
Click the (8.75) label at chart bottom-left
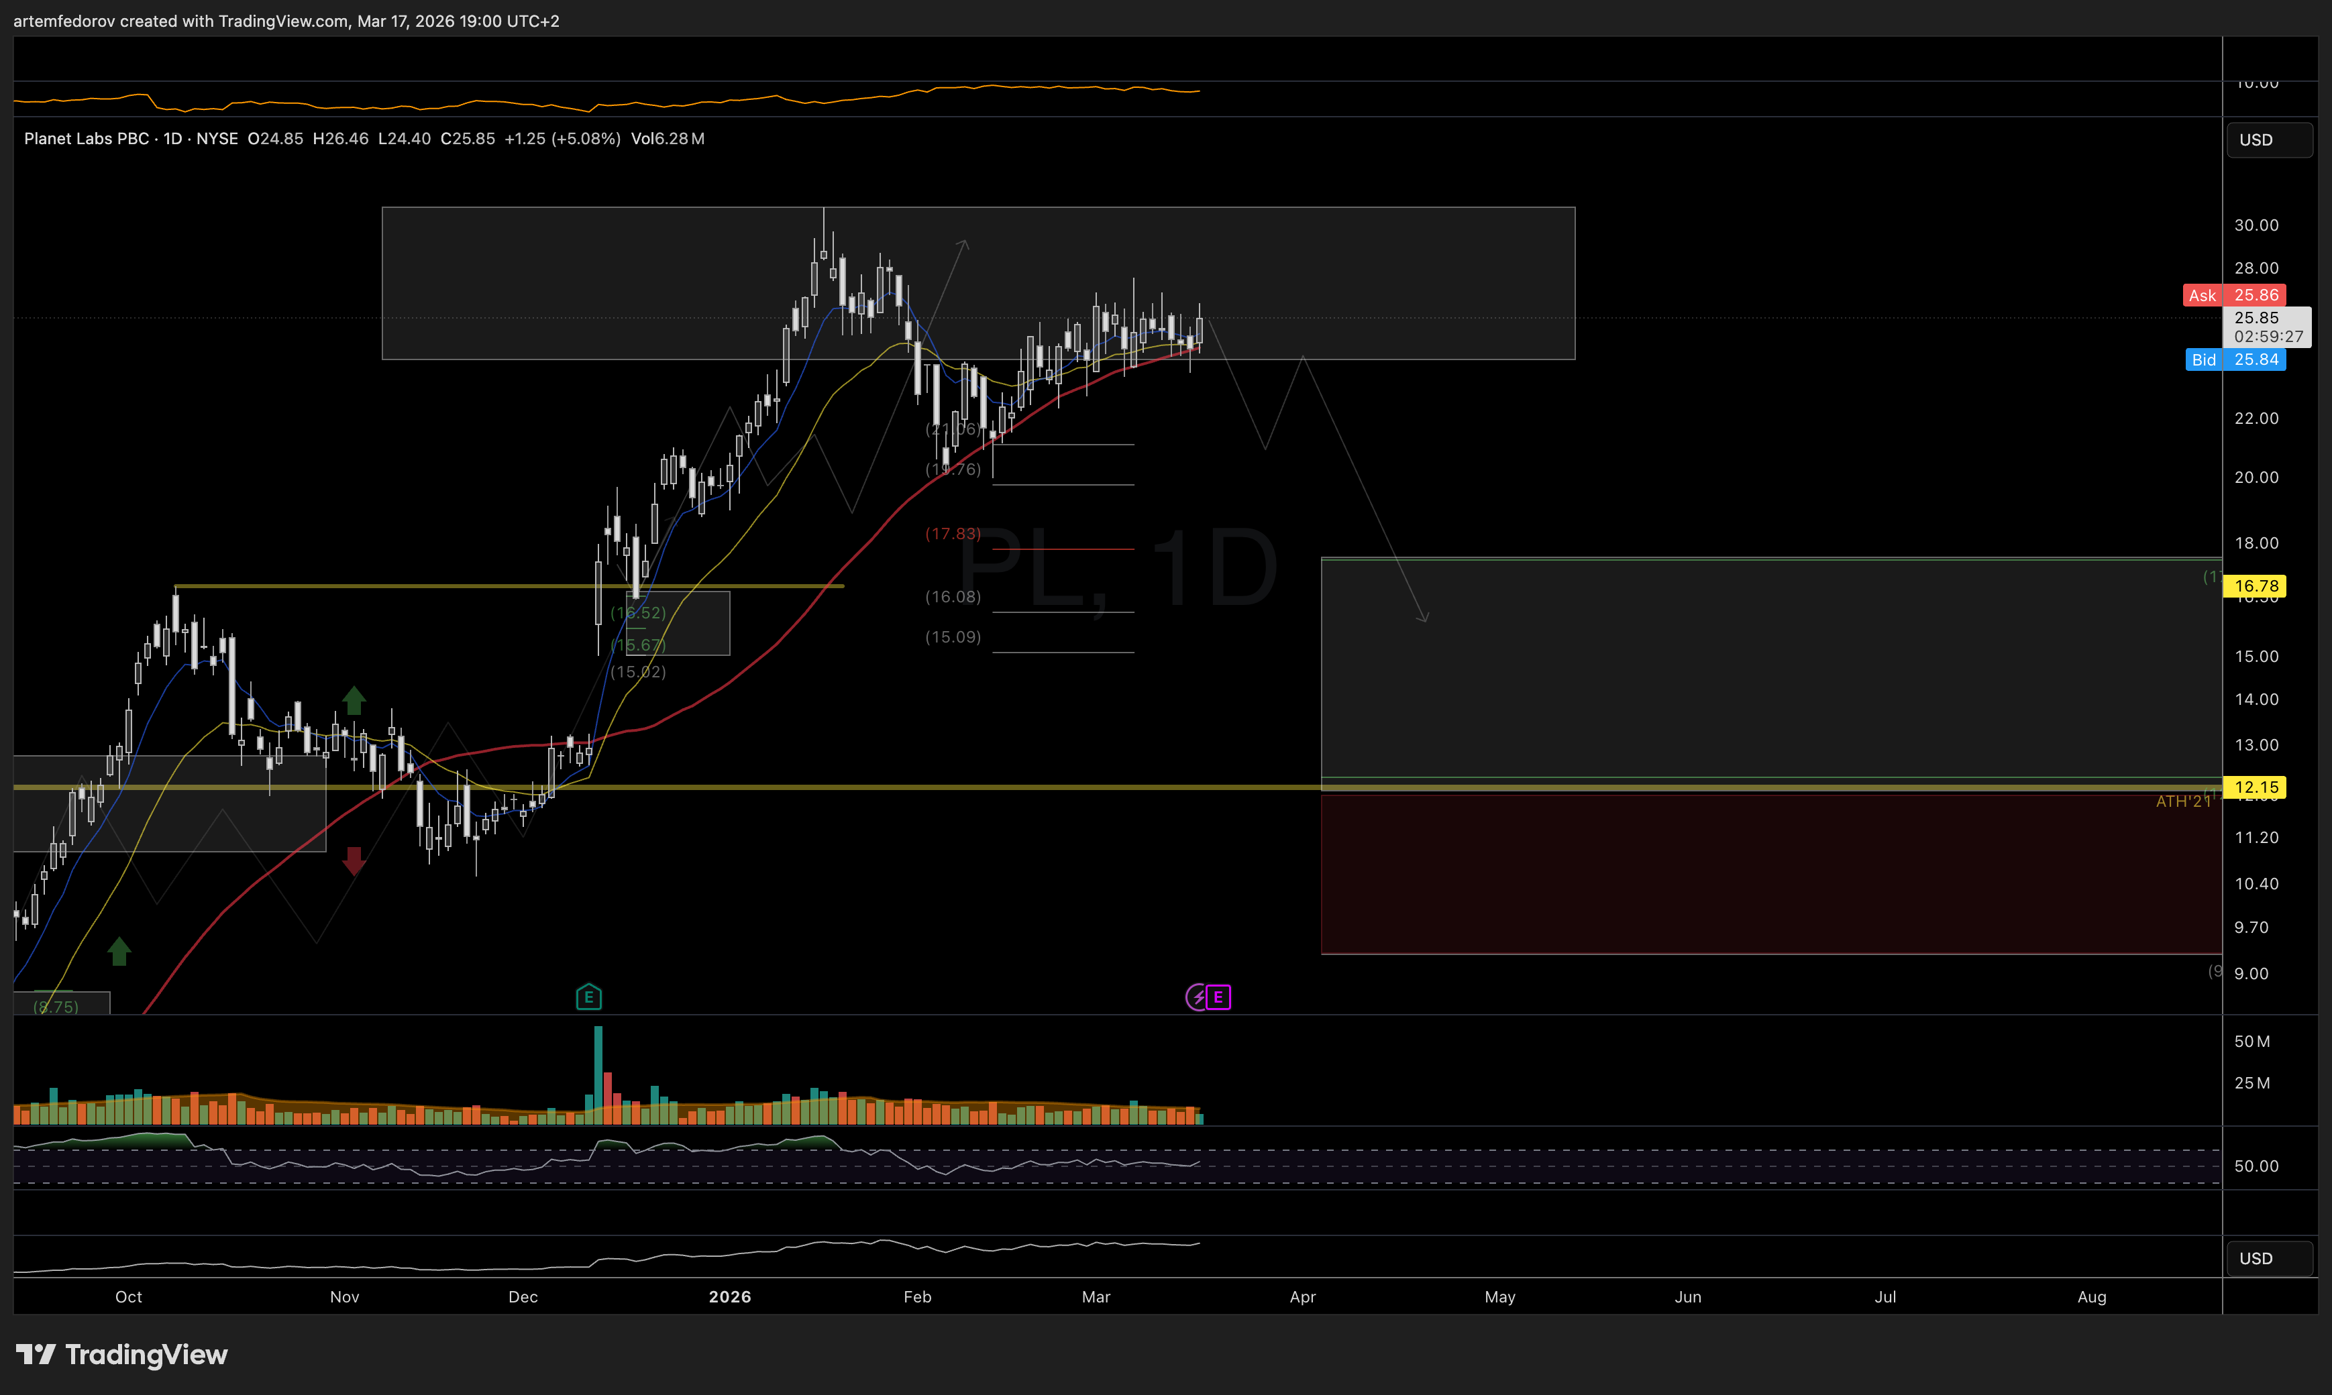tap(56, 1007)
